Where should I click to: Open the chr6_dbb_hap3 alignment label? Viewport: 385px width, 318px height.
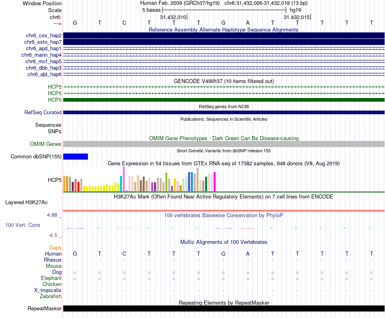(44, 68)
